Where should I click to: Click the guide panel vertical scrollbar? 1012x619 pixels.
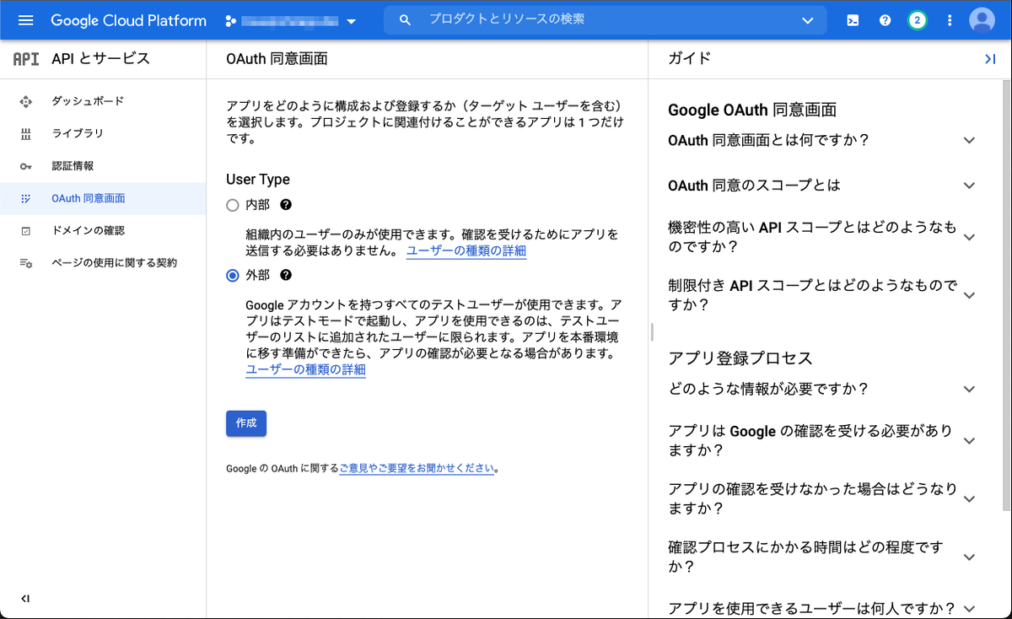[x=1006, y=295]
